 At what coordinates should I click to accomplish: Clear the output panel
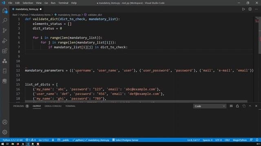click(231, 106)
